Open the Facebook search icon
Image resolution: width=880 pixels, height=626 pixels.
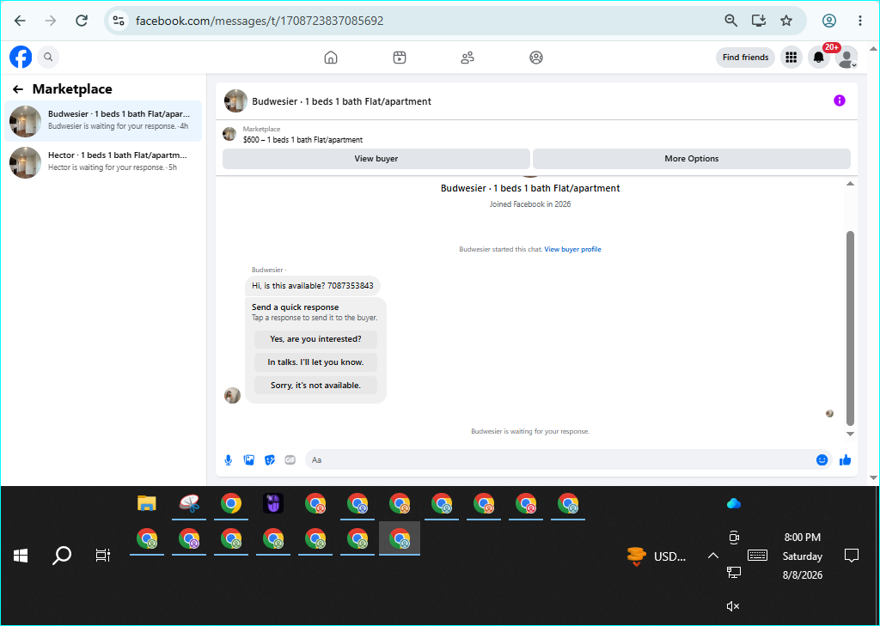[48, 58]
